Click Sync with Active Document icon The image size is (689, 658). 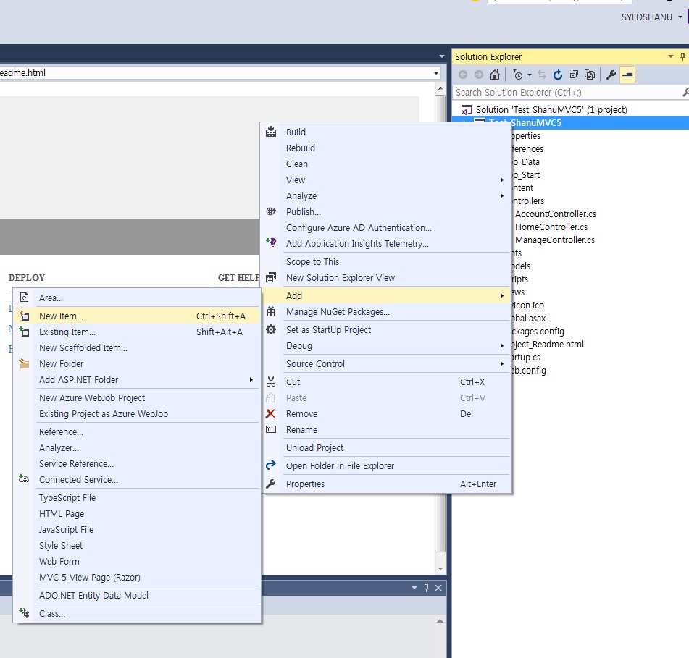tap(542, 75)
